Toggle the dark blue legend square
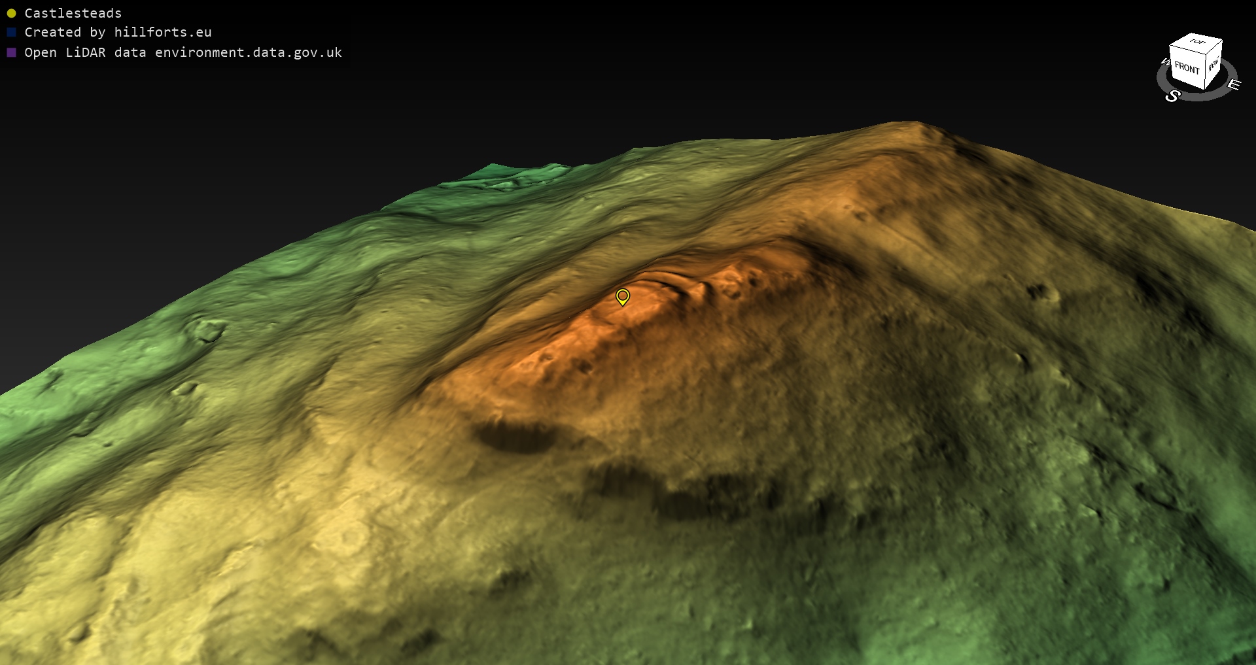The height and width of the screenshot is (665, 1256). coord(11,32)
